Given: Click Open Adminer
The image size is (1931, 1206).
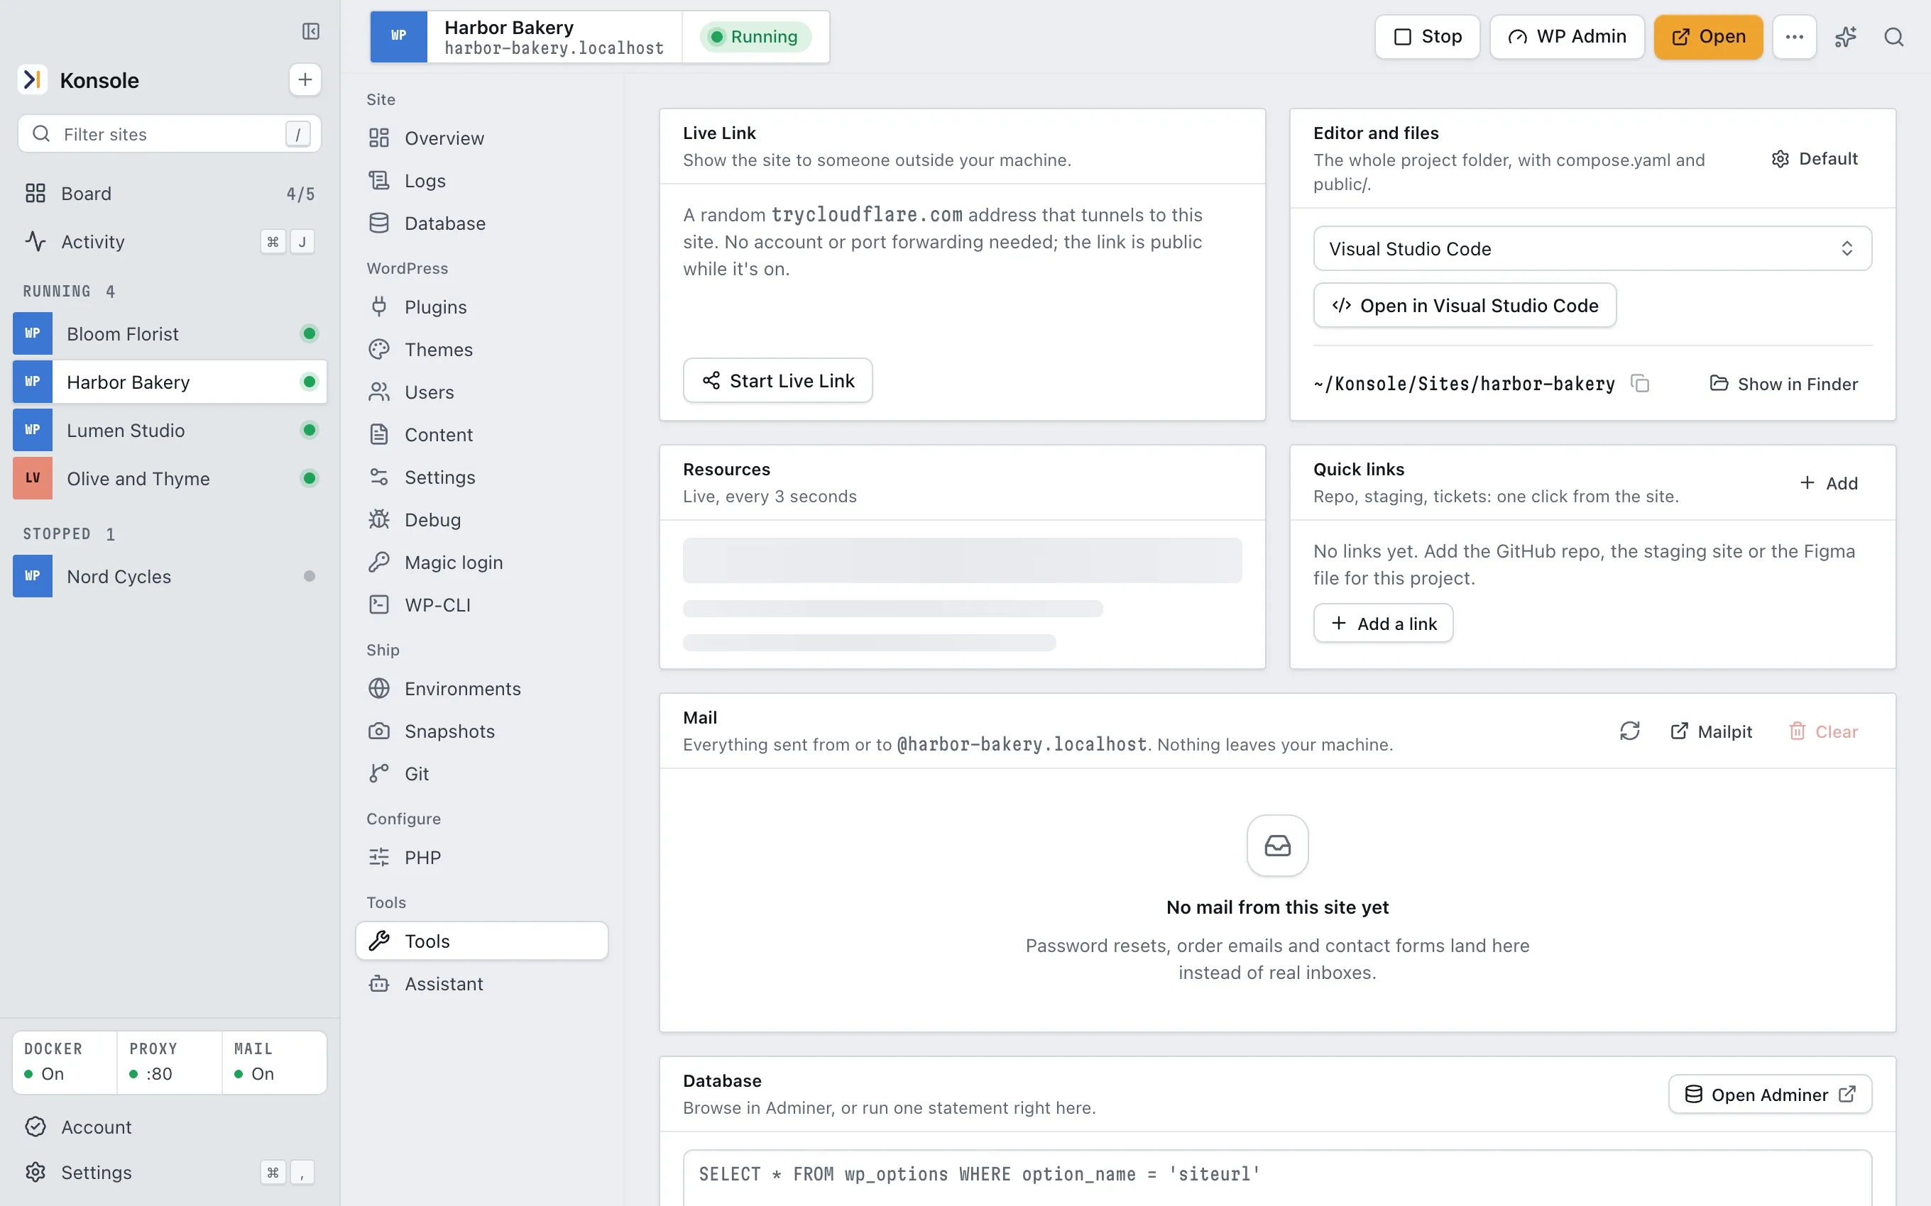Looking at the screenshot, I should coord(1770,1095).
